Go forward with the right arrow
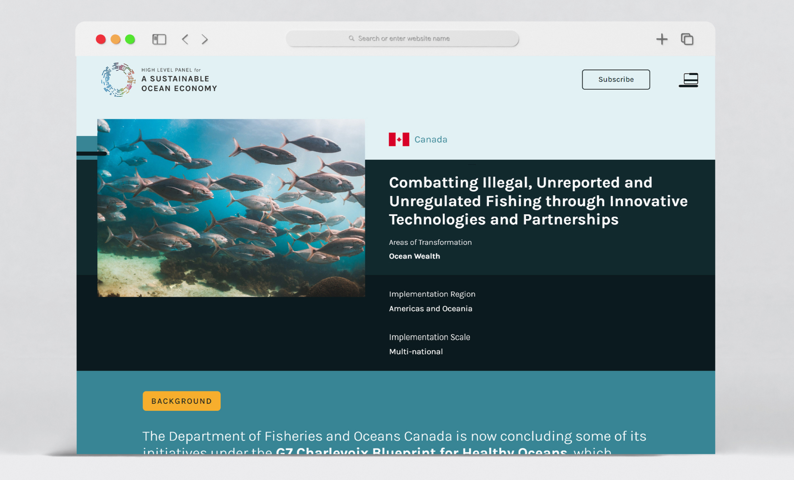The image size is (794, 480). pyautogui.click(x=205, y=39)
